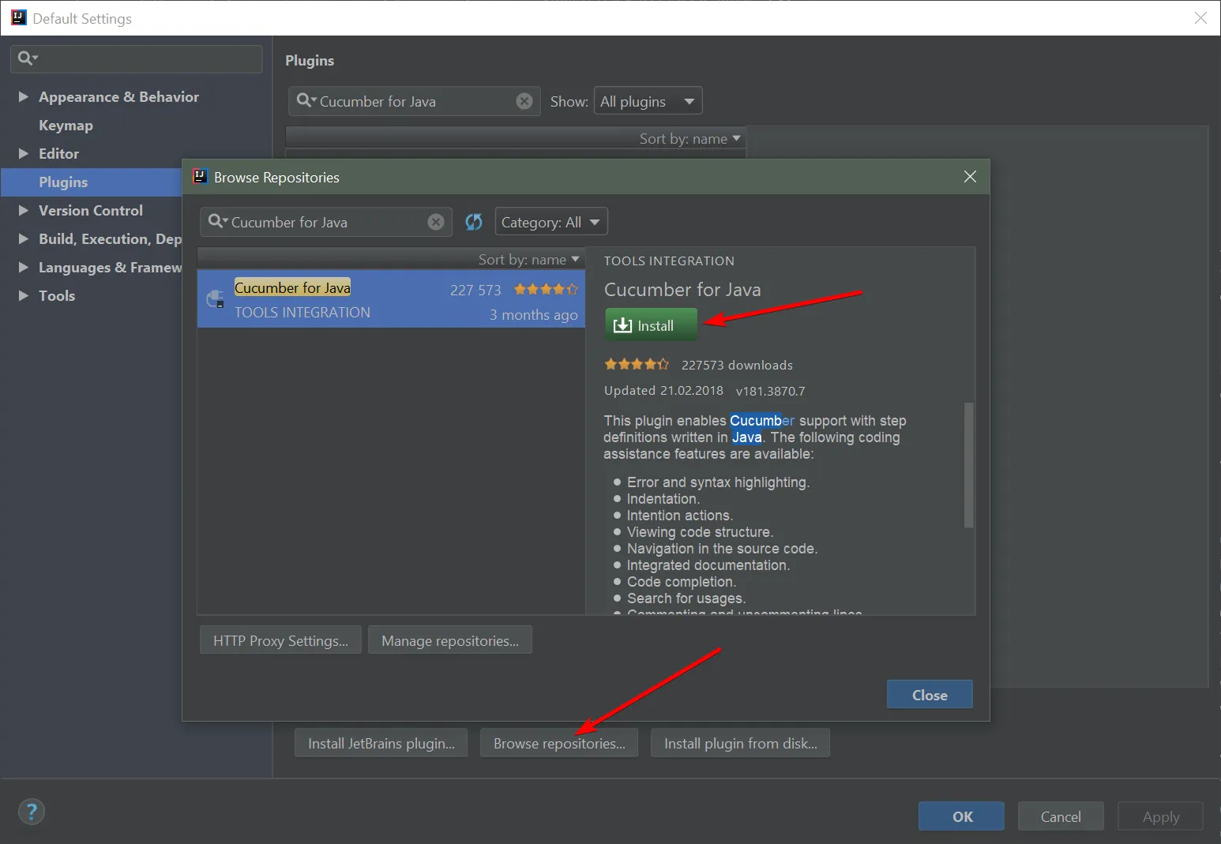Viewport: 1221px width, 844px height.
Task: Open Manage repositories dialog
Action: 450,640
